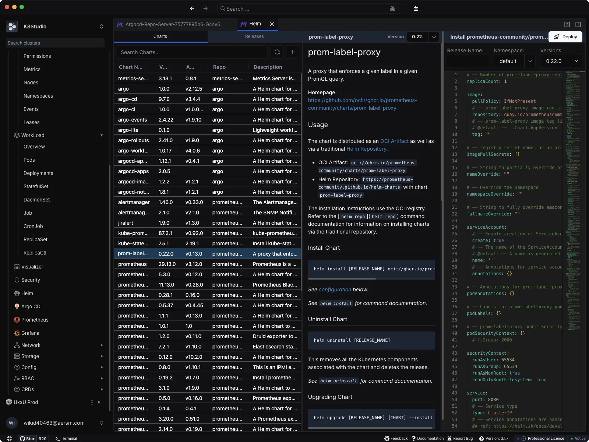
Task: Open Documentation in the status bar
Action: click(428, 438)
